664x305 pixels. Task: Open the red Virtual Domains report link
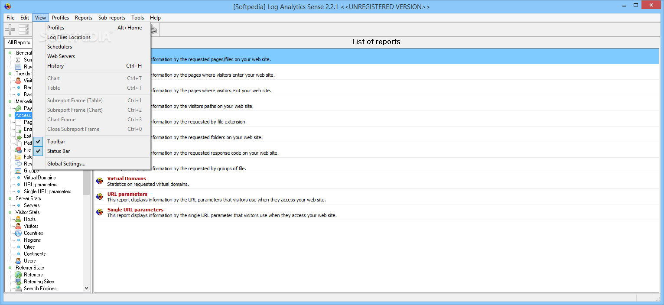pos(127,178)
